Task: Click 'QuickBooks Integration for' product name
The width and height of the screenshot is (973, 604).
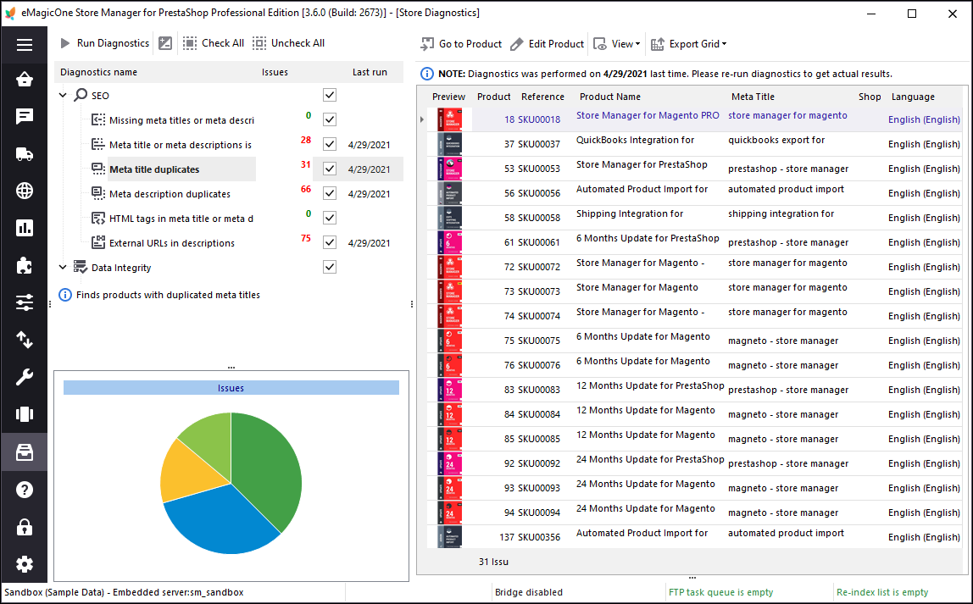Action: pos(635,140)
